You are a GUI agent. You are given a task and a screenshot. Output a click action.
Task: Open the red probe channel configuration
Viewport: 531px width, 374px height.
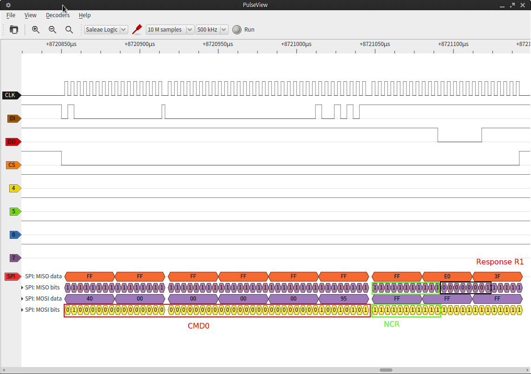pyautogui.click(x=137, y=30)
